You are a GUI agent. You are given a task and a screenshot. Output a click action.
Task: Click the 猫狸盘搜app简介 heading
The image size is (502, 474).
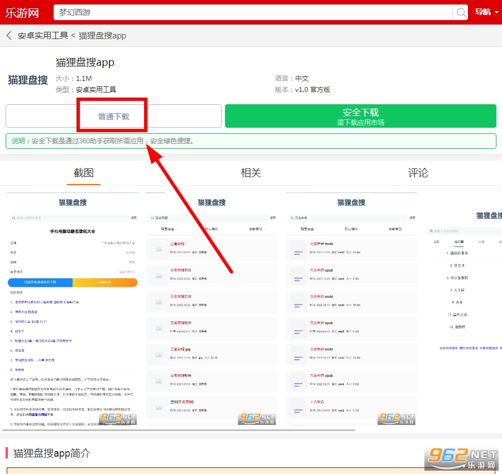[51, 453]
